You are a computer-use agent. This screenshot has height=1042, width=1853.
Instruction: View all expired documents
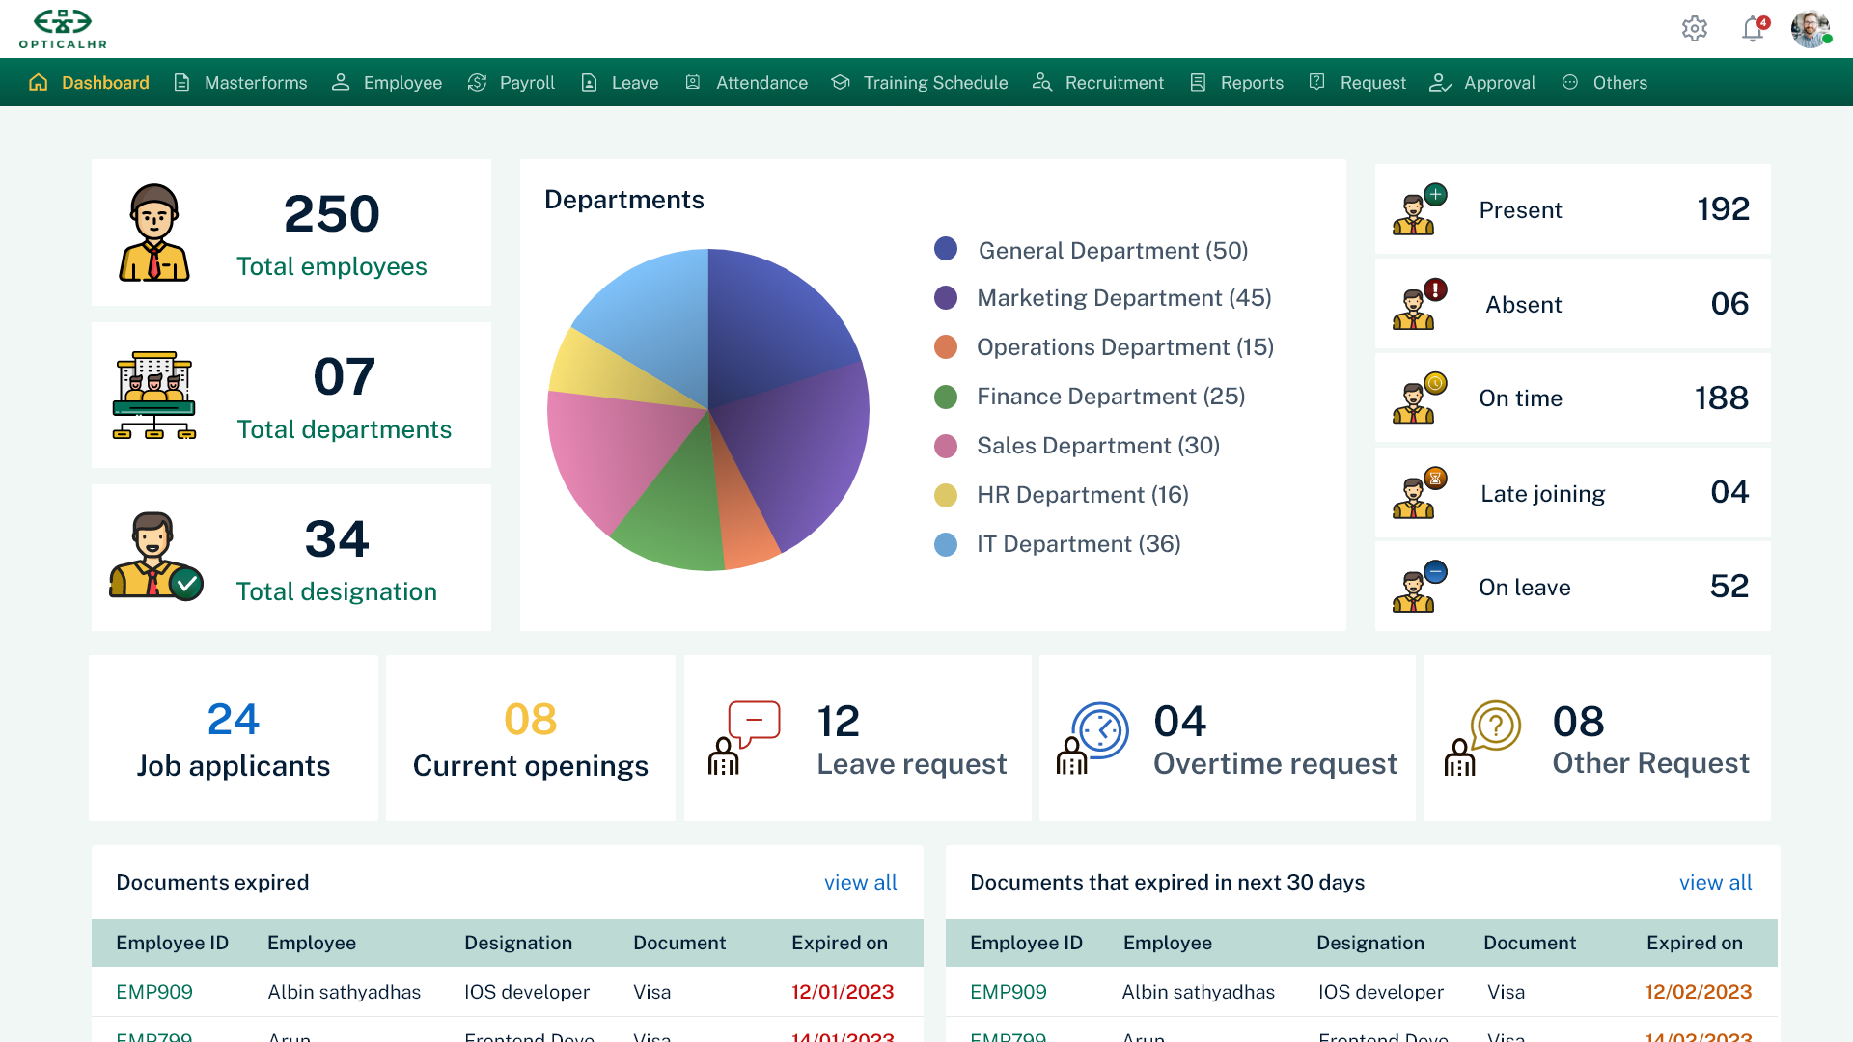pos(860,882)
